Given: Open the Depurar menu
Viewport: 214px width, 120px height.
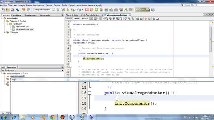Looking at the screenshot, I should coord(57,5).
